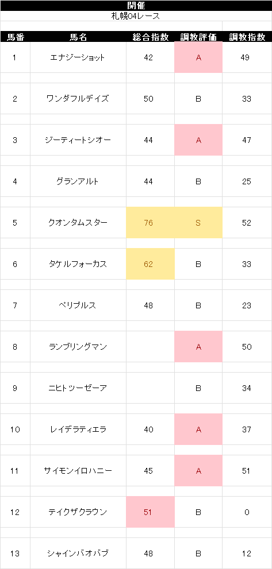Click the empty total index cell for ニヒトツーゼーア
The height and width of the screenshot is (569, 272).
click(x=150, y=388)
